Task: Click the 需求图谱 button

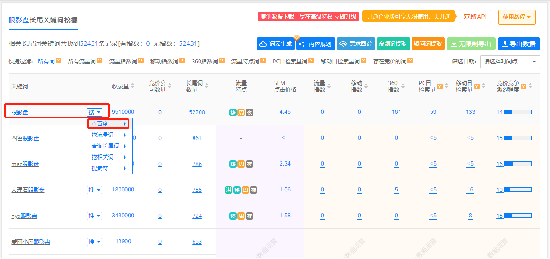Action: click(x=356, y=44)
